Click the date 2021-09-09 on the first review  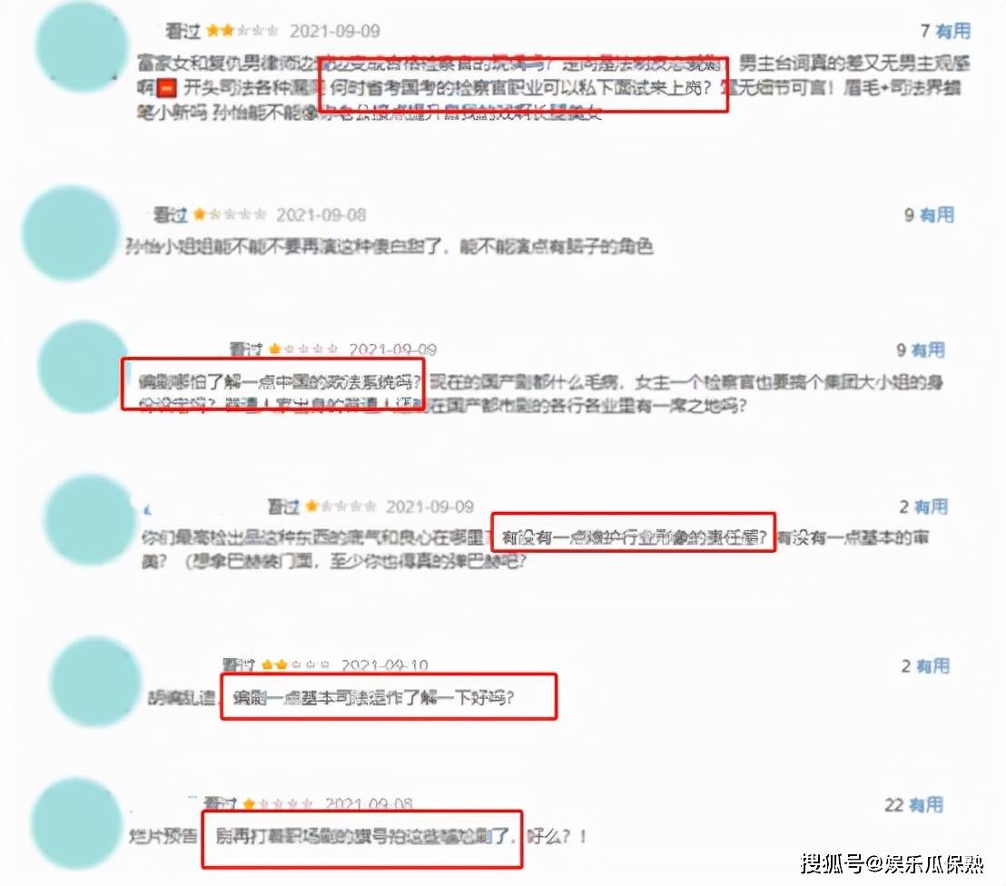pyautogui.click(x=335, y=31)
